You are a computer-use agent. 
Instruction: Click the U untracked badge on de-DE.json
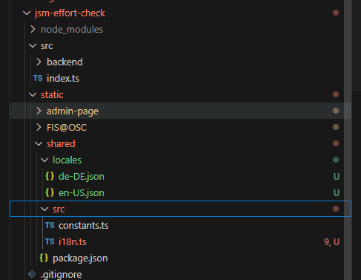click(337, 177)
